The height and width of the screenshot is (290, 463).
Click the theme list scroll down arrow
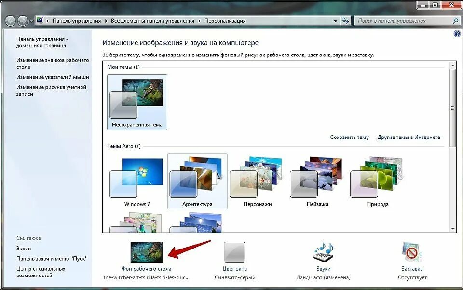(452, 229)
